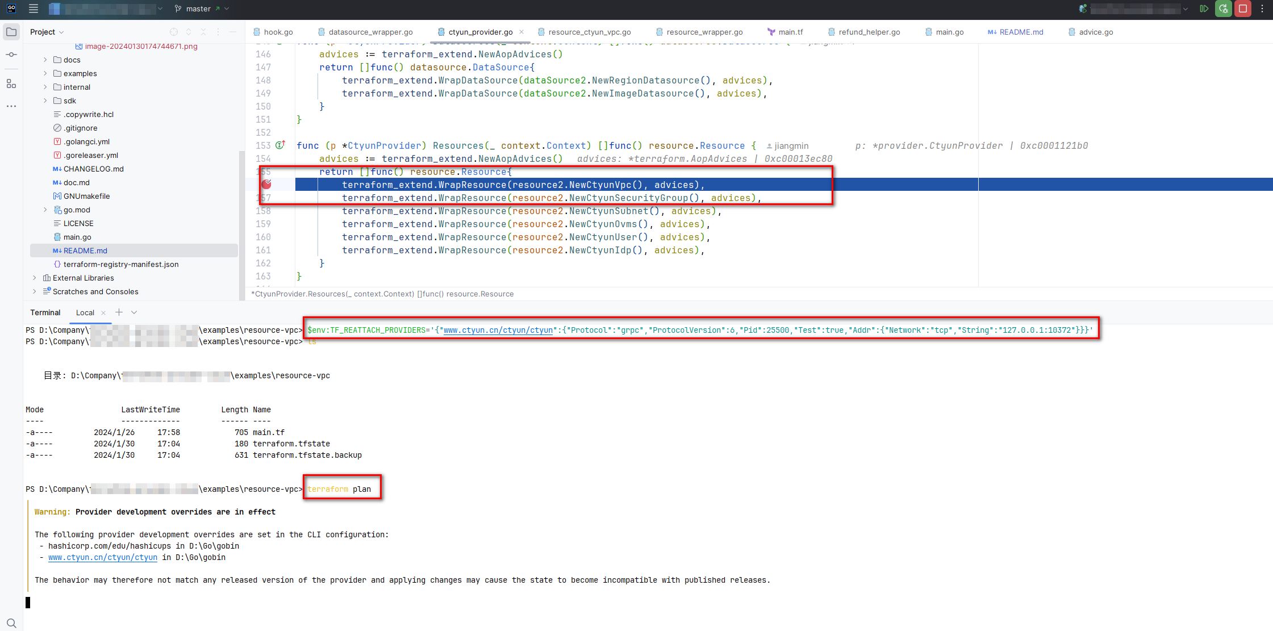The width and height of the screenshot is (1273, 631).
Task: Open terminal shell options dropdown
Action: 134,312
